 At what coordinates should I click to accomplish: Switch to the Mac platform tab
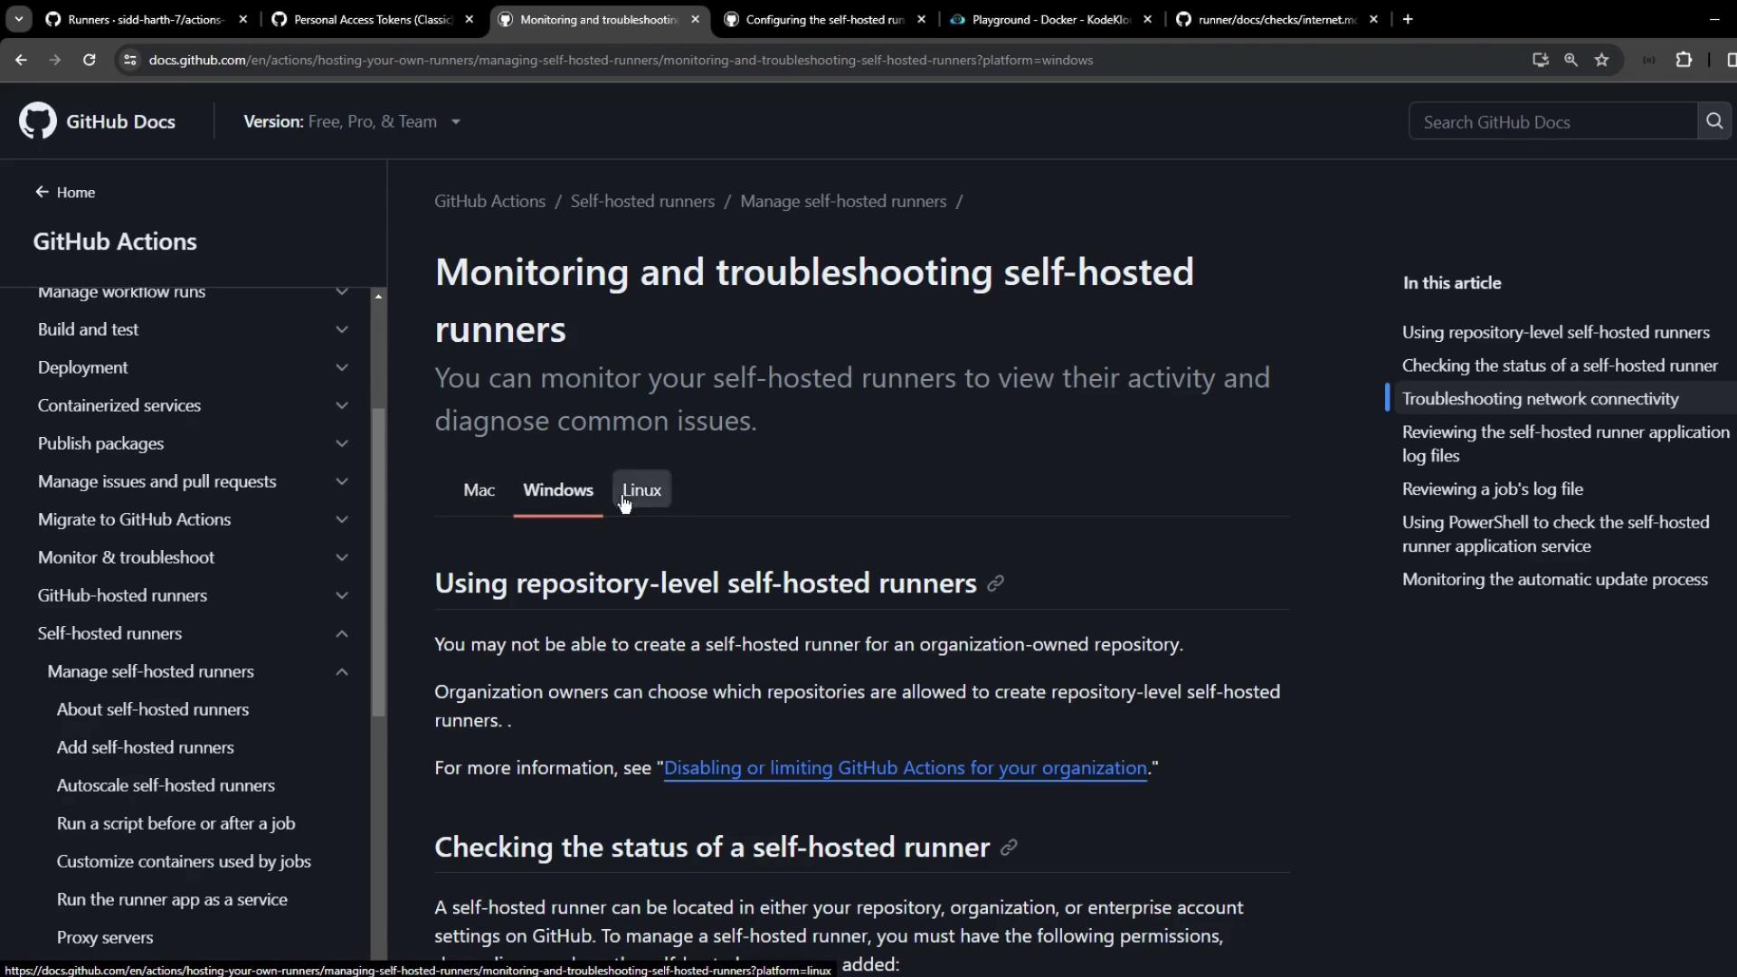tap(479, 489)
